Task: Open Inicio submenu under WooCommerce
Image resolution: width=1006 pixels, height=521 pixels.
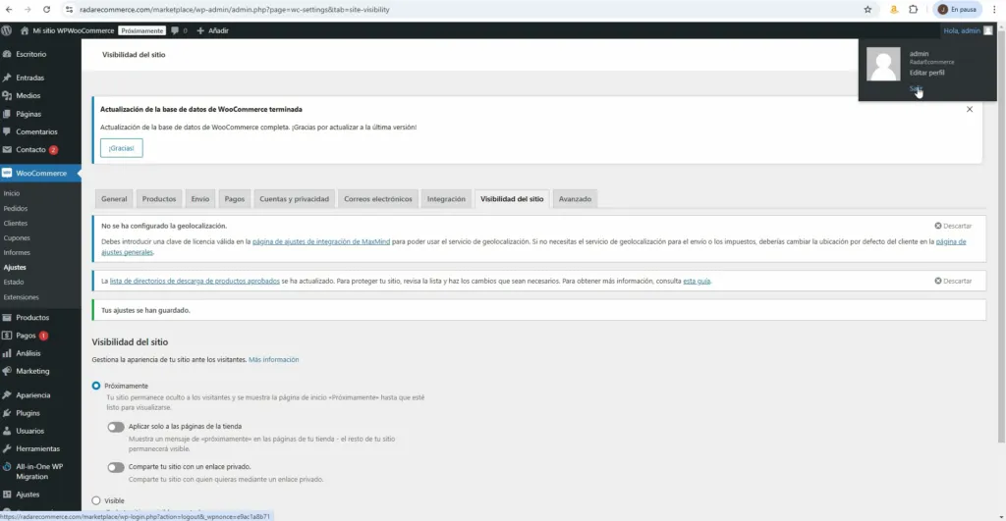Action: coord(12,193)
